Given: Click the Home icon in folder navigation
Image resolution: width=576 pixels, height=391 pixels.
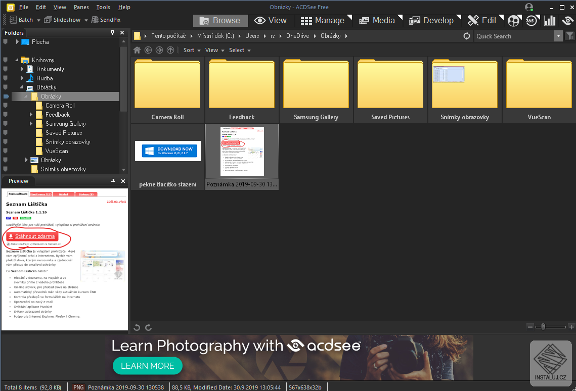Looking at the screenshot, I should pos(137,50).
